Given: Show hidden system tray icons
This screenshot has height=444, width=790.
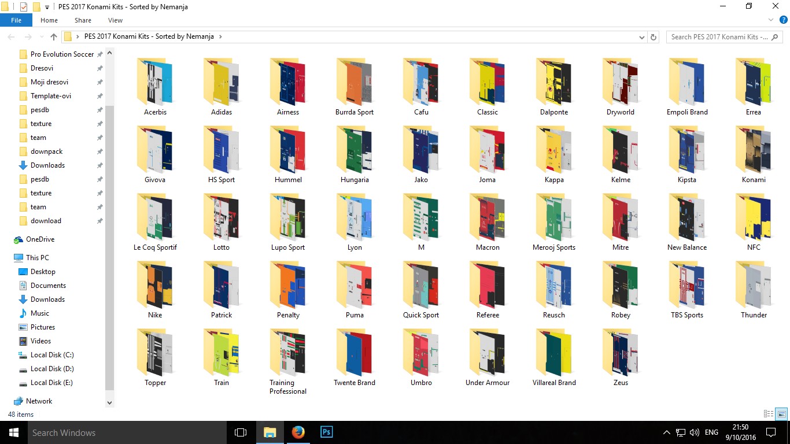Looking at the screenshot, I should click(x=666, y=432).
